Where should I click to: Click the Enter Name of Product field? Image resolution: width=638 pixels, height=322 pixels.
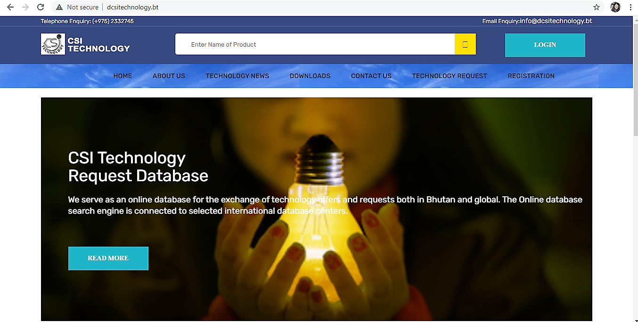pos(315,44)
